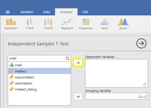
Task: Move variable into Grouping Variable with arrow
Action: (78, 97)
